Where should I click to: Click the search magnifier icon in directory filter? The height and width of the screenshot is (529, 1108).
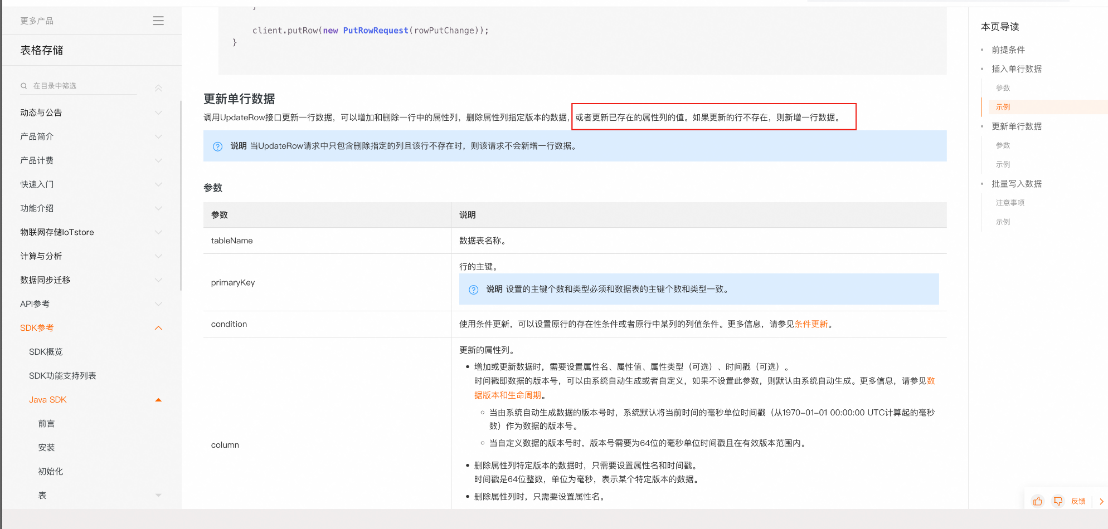(x=24, y=86)
